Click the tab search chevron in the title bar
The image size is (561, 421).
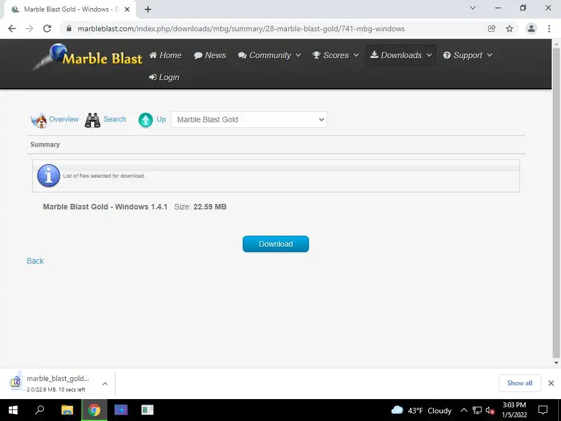(473, 8)
